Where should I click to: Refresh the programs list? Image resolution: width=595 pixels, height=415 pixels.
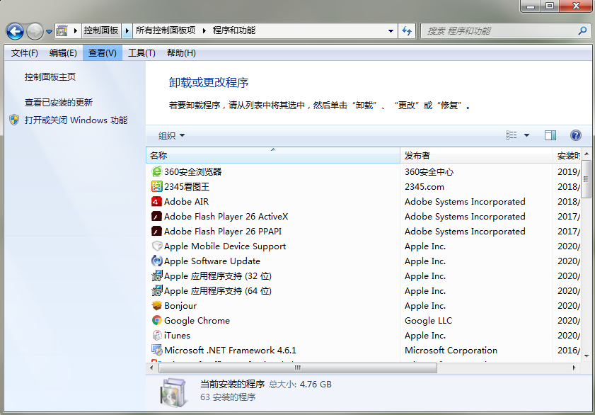(407, 30)
